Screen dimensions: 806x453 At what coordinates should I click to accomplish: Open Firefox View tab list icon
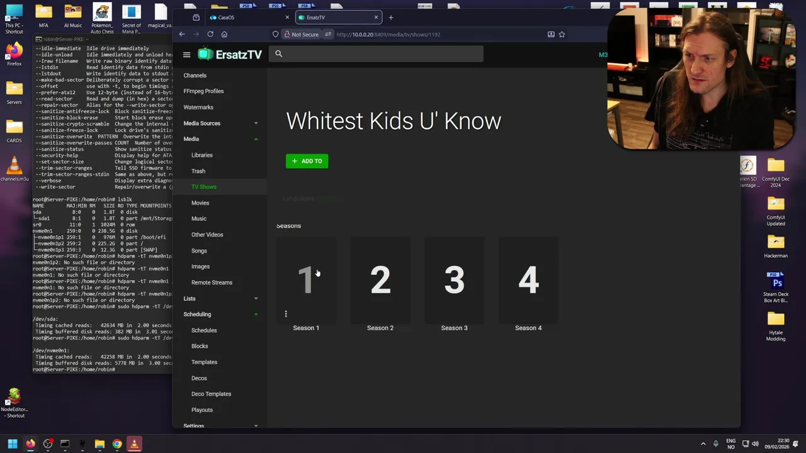click(196, 18)
